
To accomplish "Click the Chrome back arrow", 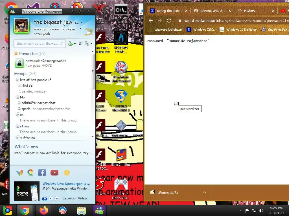I will [151, 21].
